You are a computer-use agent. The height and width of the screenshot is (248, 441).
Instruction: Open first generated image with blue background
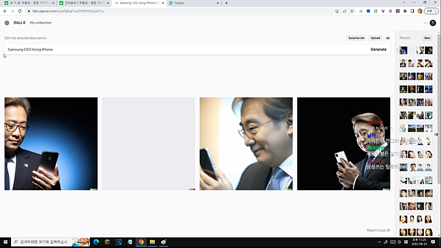point(51,144)
